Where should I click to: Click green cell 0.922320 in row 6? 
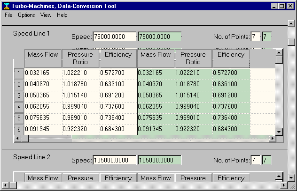pos(194,129)
